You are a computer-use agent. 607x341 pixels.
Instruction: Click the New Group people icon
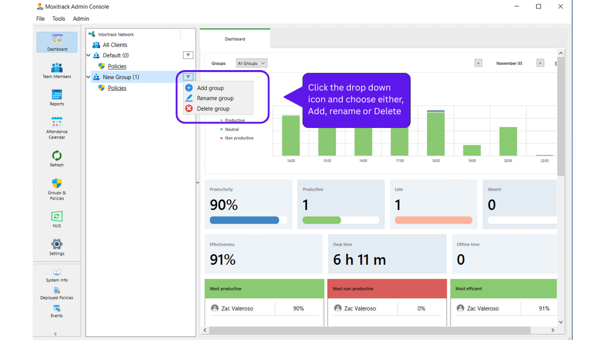point(96,77)
